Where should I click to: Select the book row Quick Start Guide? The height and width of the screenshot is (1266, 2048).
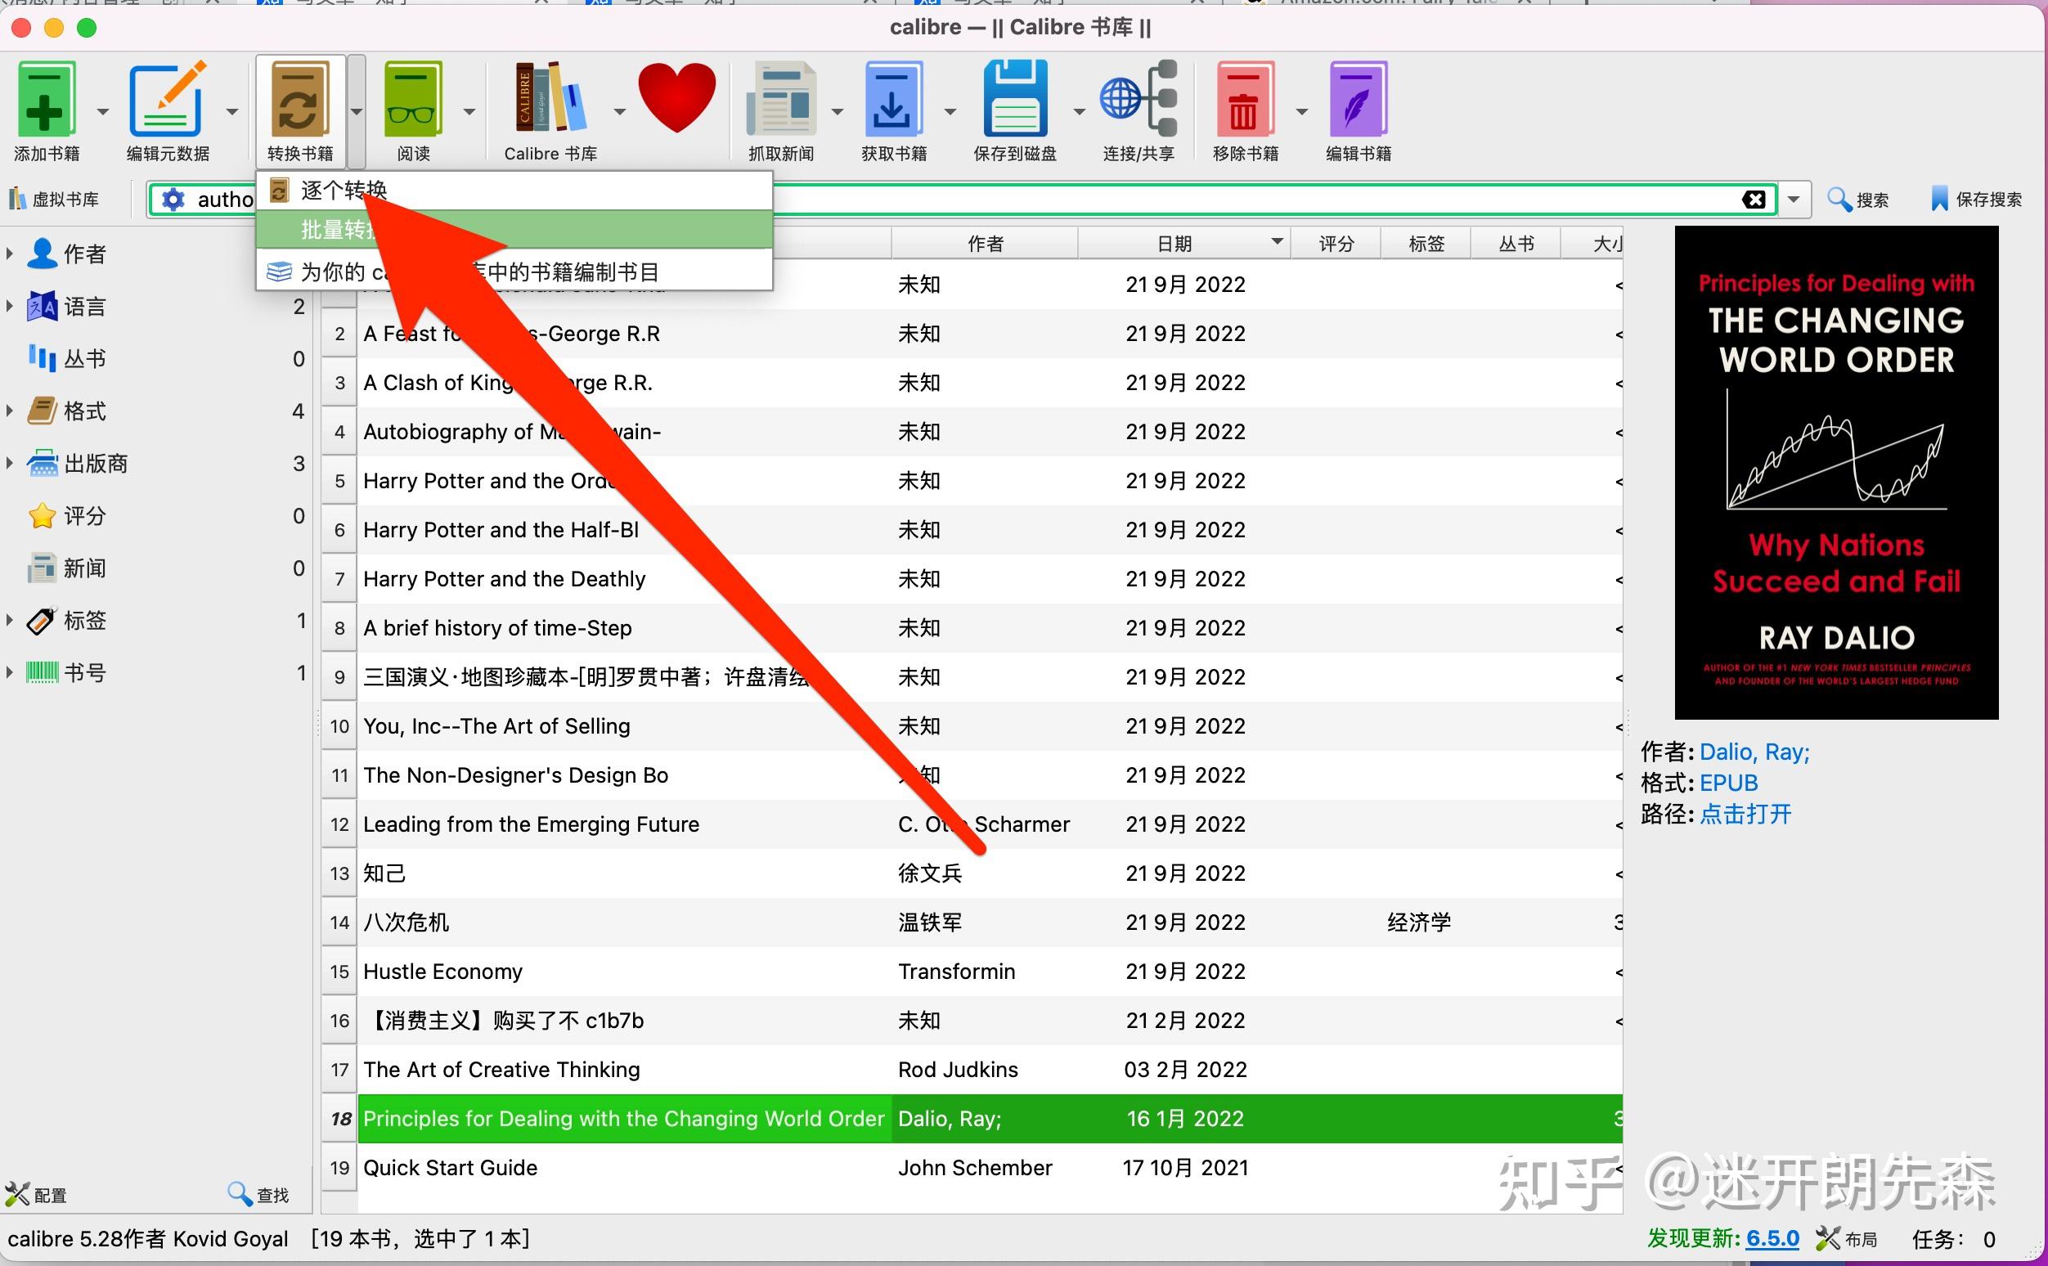(972, 1167)
